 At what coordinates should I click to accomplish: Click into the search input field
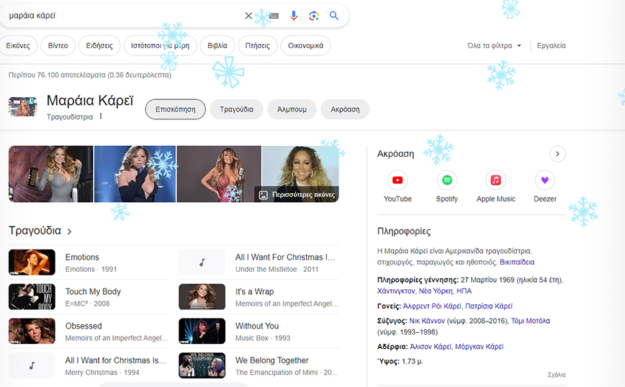click(x=122, y=16)
